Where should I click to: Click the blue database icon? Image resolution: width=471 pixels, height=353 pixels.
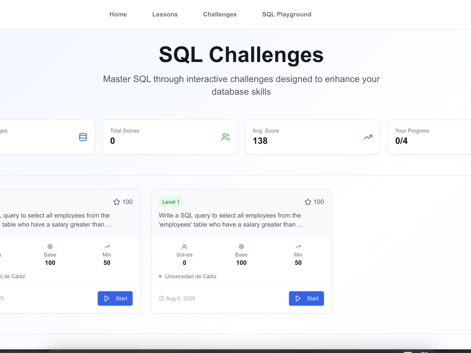pos(83,137)
